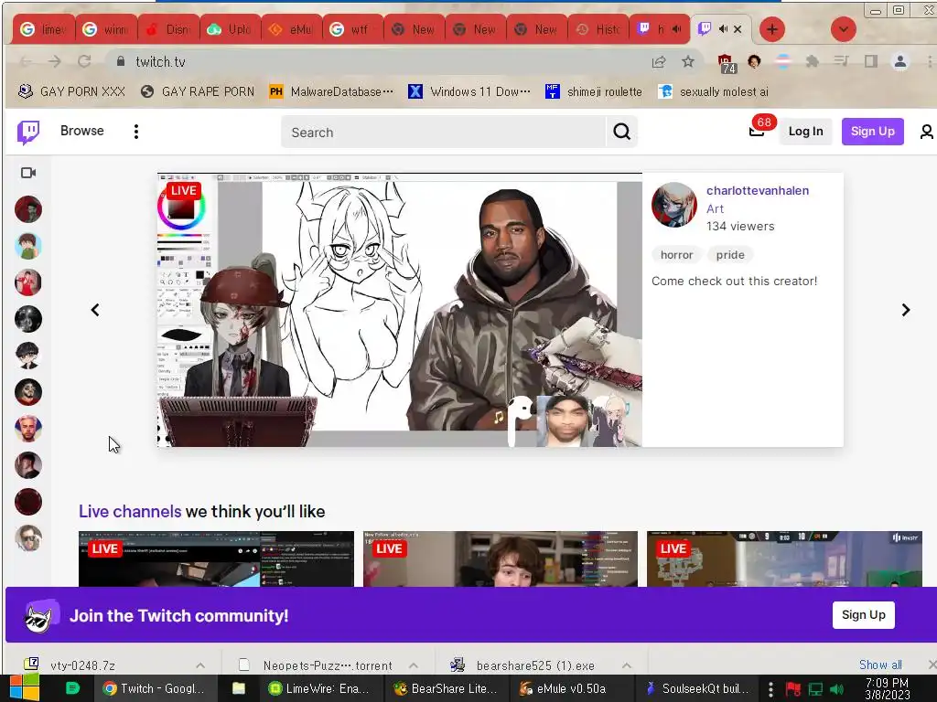The image size is (937, 702).
Task: Click the lock site info icon
Action: (x=121, y=61)
